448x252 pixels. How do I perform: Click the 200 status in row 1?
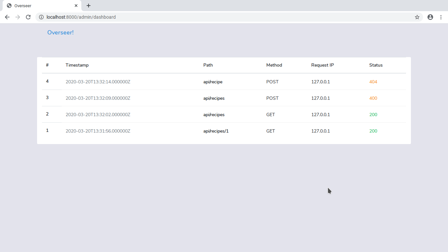tap(373, 131)
